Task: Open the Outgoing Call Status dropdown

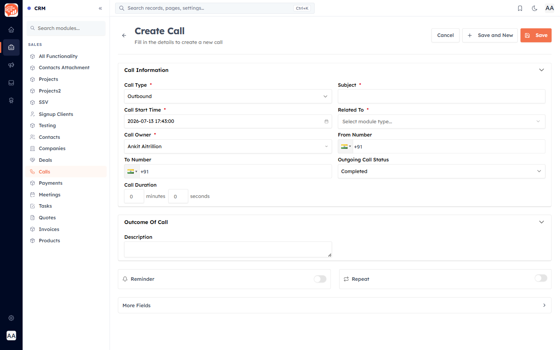Action: coord(441,171)
